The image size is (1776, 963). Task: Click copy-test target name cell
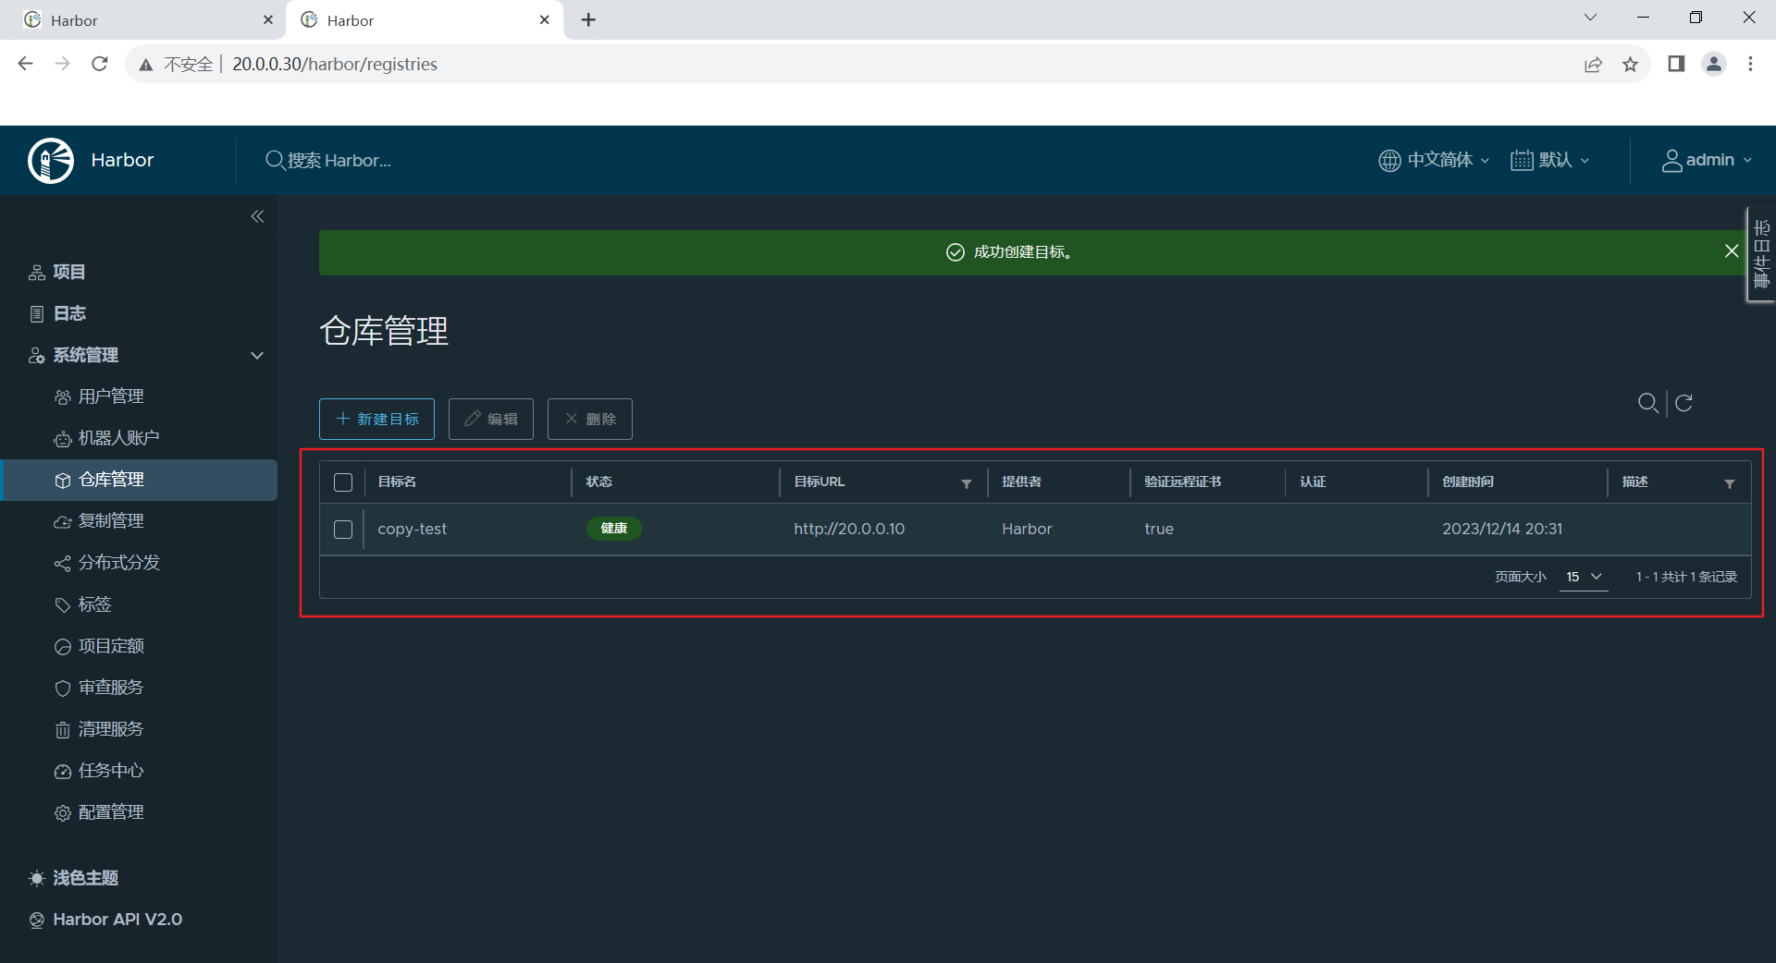pos(413,530)
